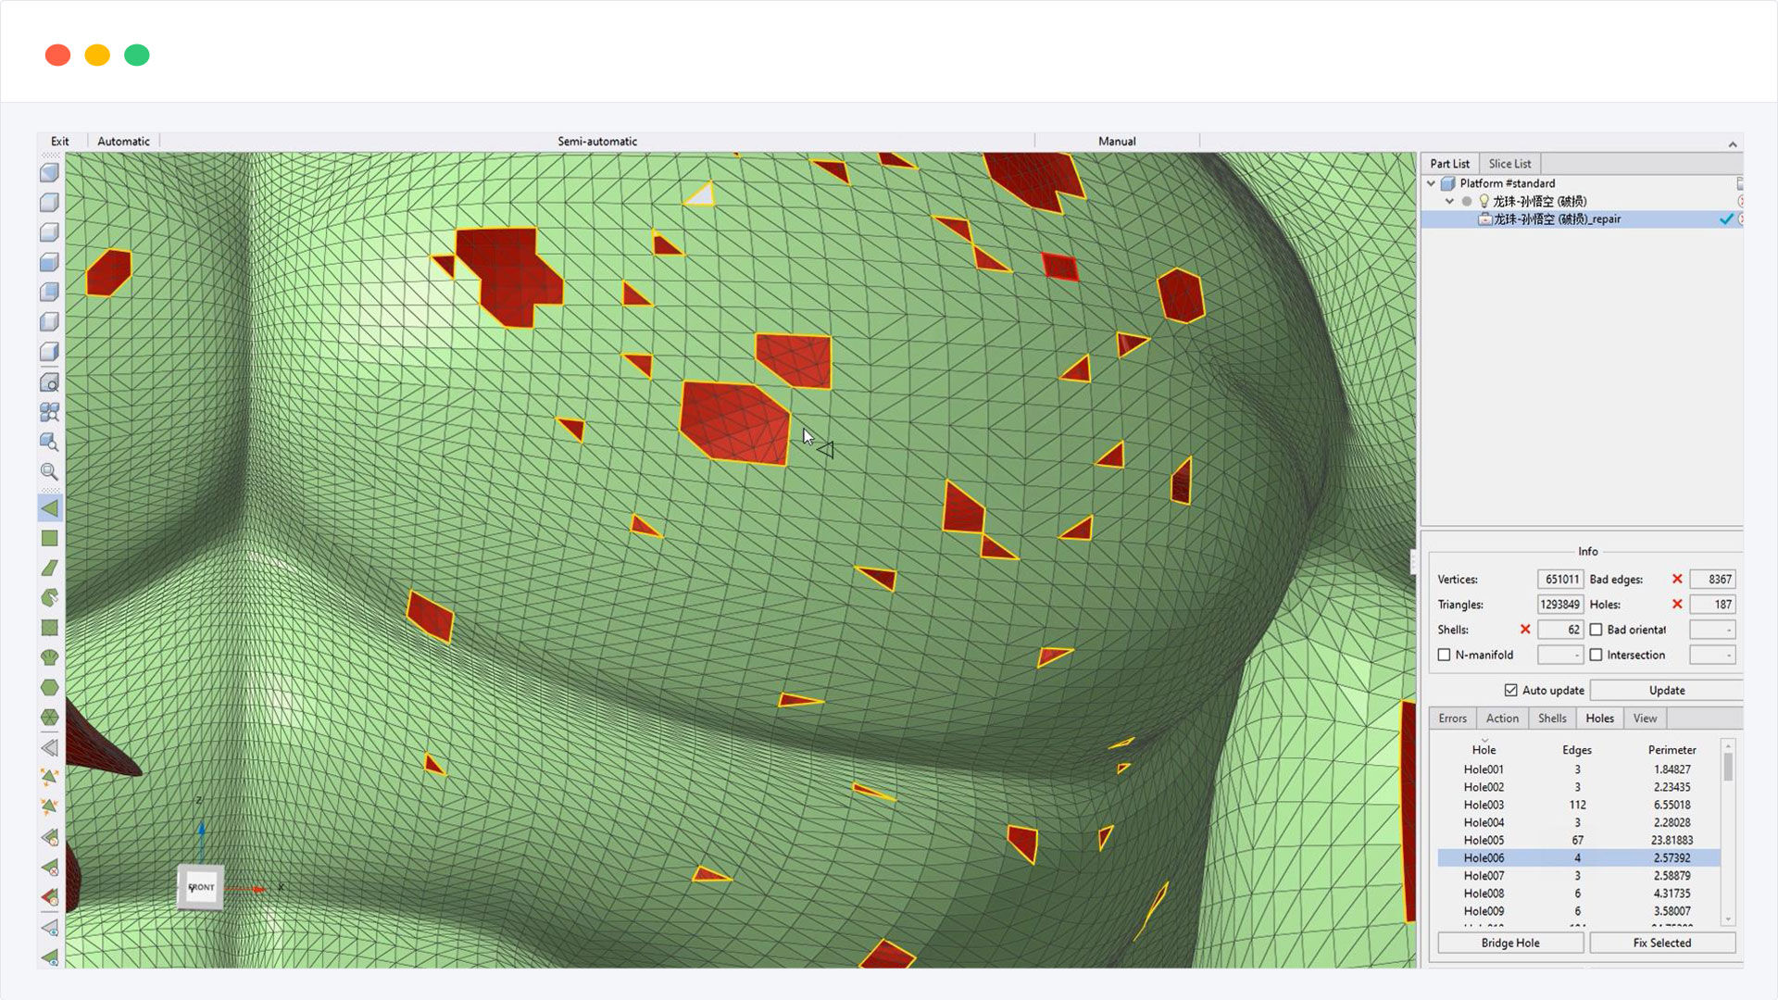This screenshot has height=1000, width=1778.
Task: Switch to the Slice List tab
Action: tap(1509, 164)
